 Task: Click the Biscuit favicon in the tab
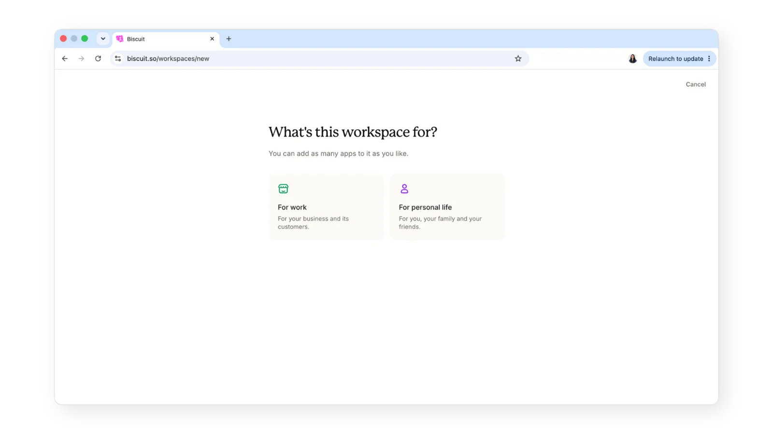tap(120, 39)
